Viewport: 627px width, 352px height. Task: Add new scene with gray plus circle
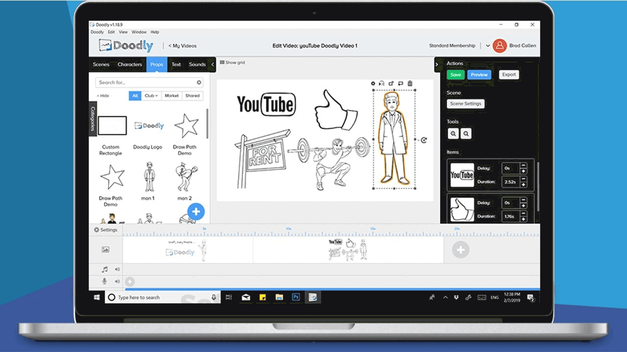[x=460, y=250]
